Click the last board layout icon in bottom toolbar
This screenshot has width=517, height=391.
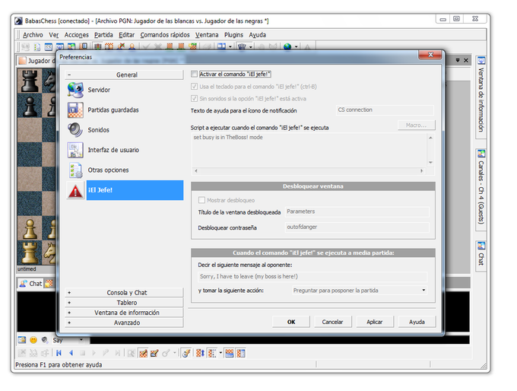[x=241, y=353]
